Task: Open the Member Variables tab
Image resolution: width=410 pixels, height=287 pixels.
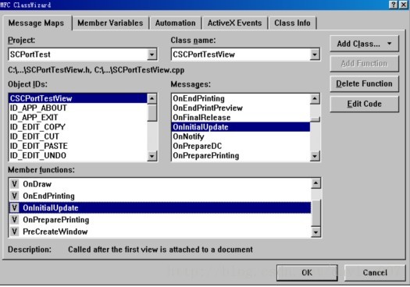Action: coord(110,23)
